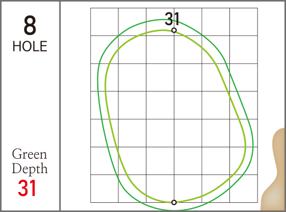Click the bottom-left grid cell
The width and height of the screenshot is (286, 212).
pos(104,189)
